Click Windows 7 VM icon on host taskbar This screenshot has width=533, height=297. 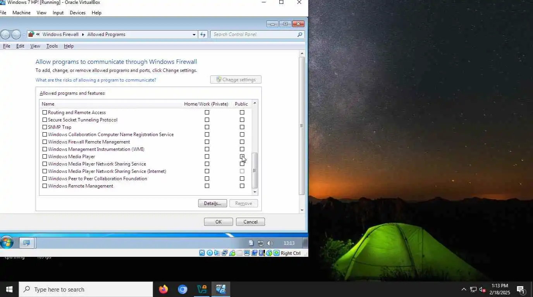(221, 289)
